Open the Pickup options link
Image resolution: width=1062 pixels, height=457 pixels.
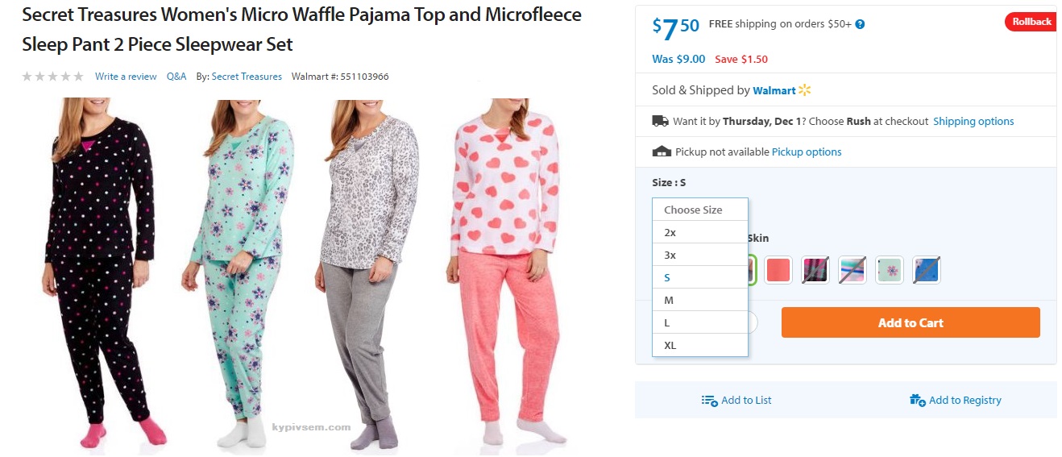(807, 152)
